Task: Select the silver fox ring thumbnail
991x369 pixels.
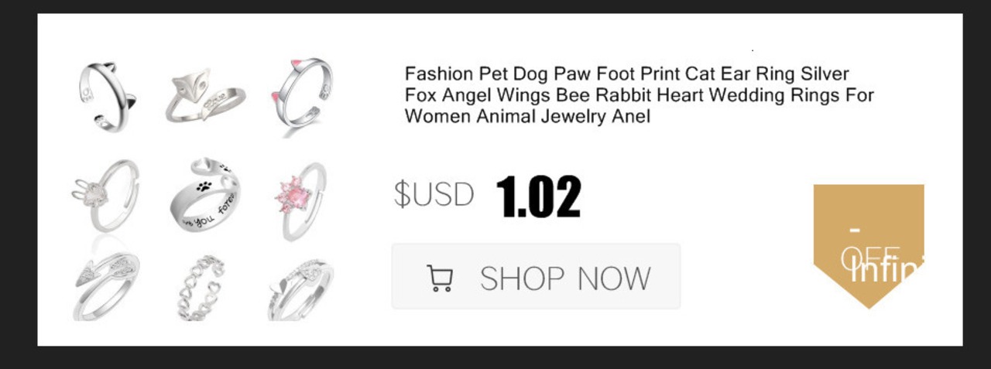Action: [x=205, y=96]
